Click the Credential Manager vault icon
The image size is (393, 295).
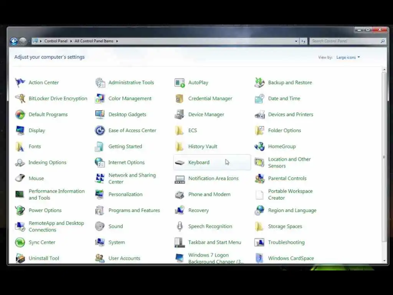pos(180,98)
